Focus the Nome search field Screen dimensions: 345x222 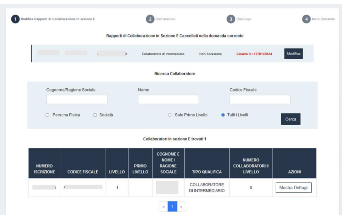pyautogui.click(x=168, y=99)
